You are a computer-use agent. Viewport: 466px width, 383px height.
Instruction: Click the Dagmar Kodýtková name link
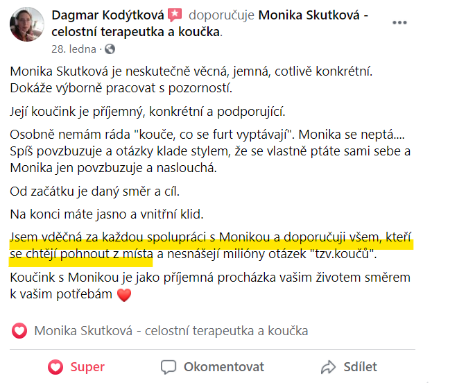point(108,15)
